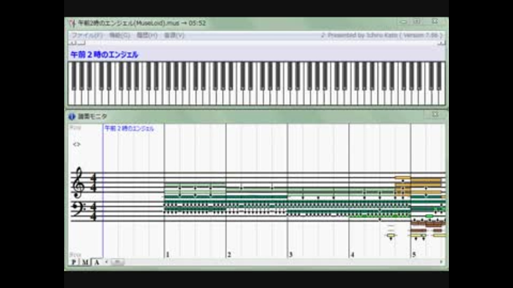Switch to the P tab

(x=74, y=262)
